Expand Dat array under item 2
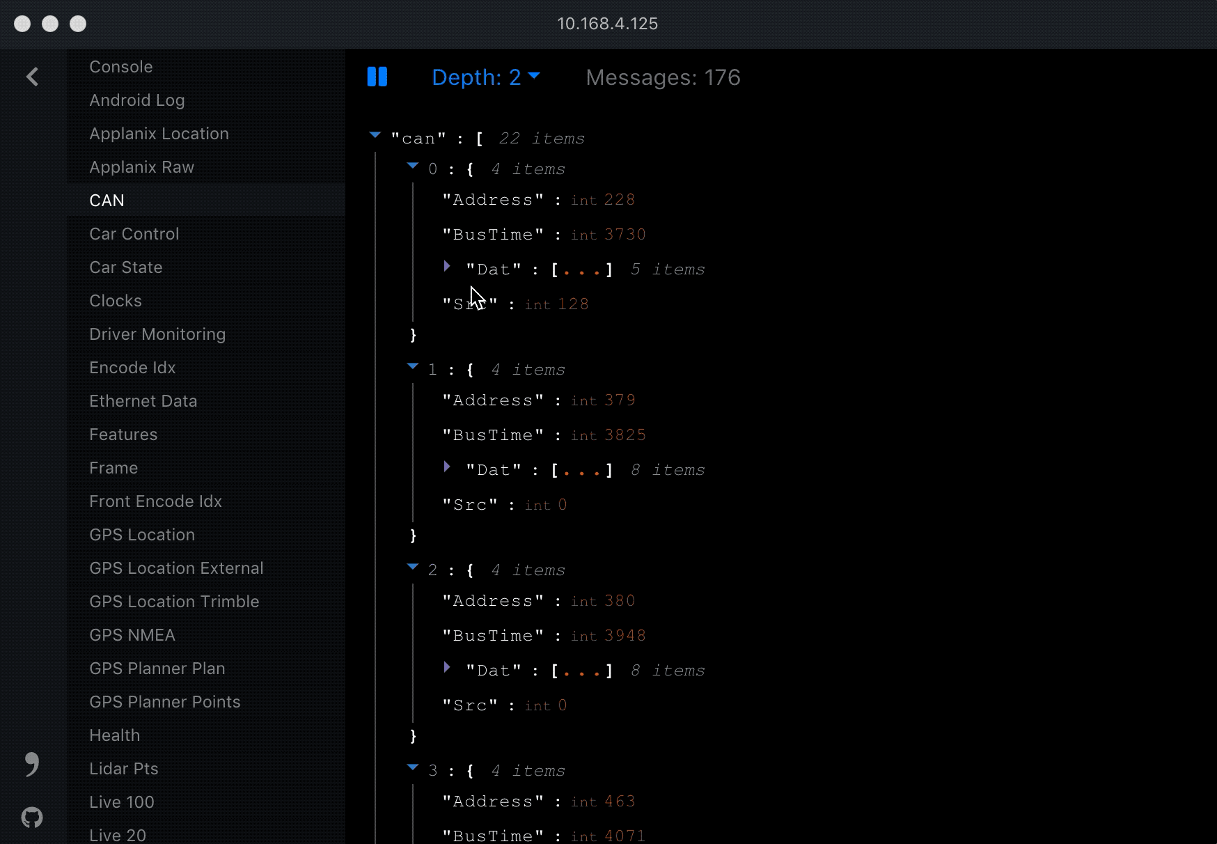This screenshot has height=844, width=1217. [447, 668]
